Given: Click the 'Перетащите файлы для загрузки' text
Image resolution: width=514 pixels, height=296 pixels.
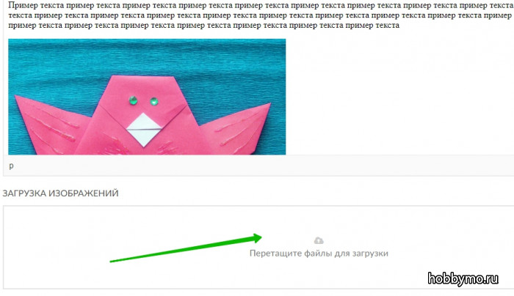Looking at the screenshot, I should point(319,254).
